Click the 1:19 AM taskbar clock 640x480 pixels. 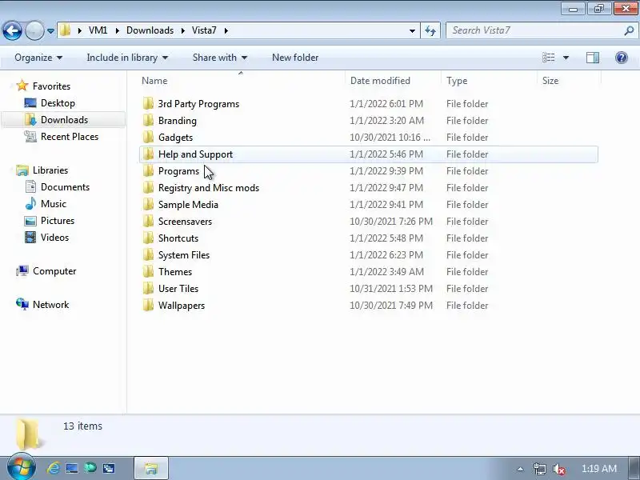(x=598, y=469)
